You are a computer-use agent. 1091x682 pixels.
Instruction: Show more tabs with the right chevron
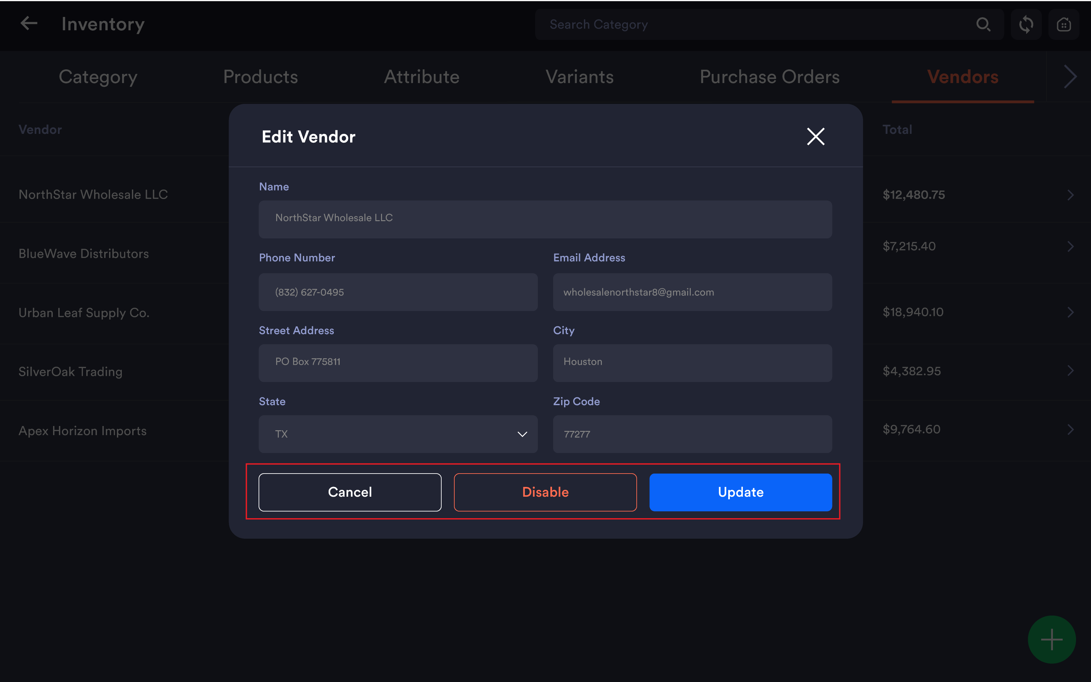click(1070, 77)
